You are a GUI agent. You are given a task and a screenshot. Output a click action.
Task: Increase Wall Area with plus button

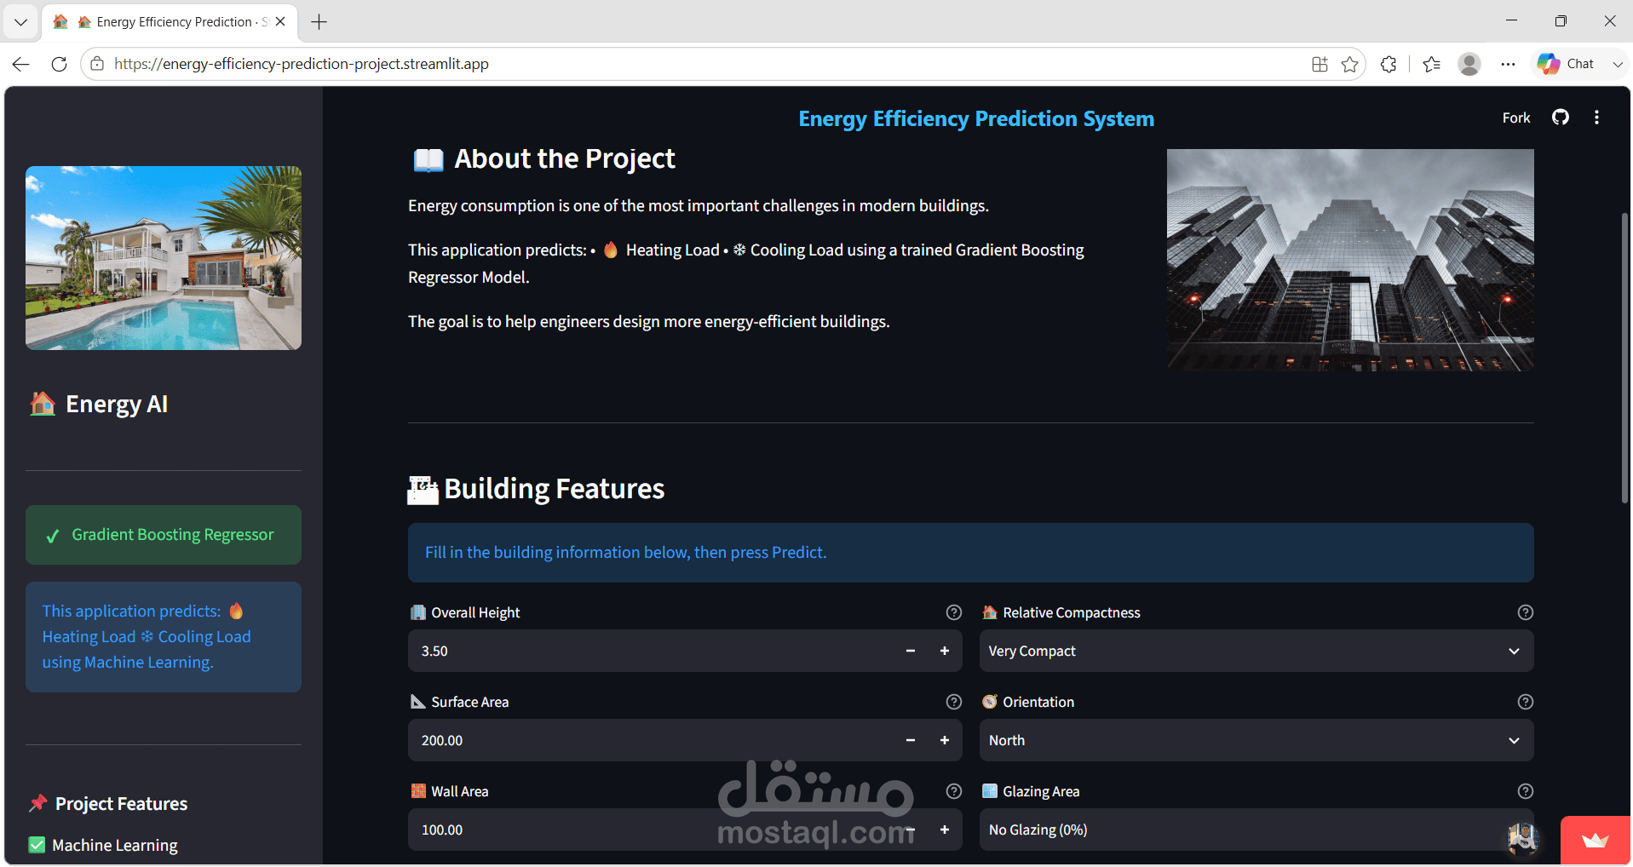tap(945, 830)
